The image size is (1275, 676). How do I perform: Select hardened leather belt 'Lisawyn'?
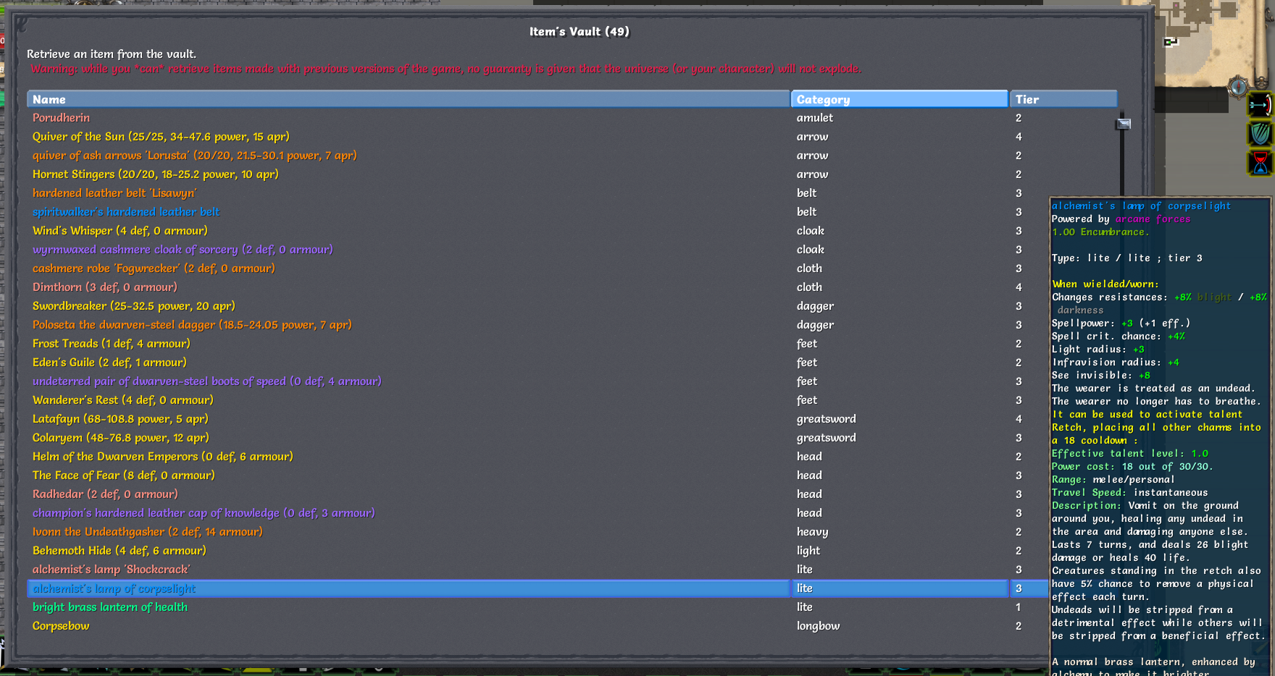409,193
